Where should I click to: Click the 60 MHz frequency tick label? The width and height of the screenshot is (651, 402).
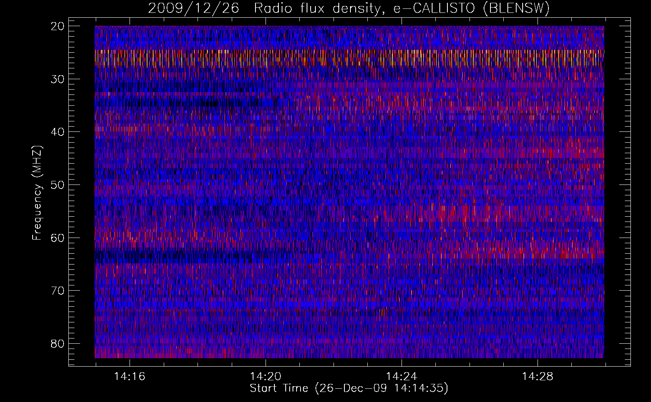click(x=58, y=238)
